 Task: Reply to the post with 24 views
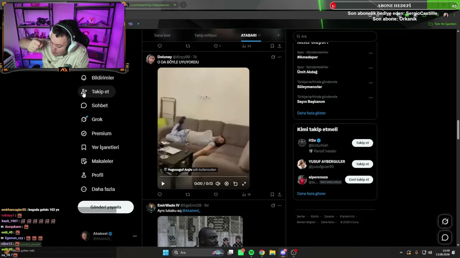(160, 46)
